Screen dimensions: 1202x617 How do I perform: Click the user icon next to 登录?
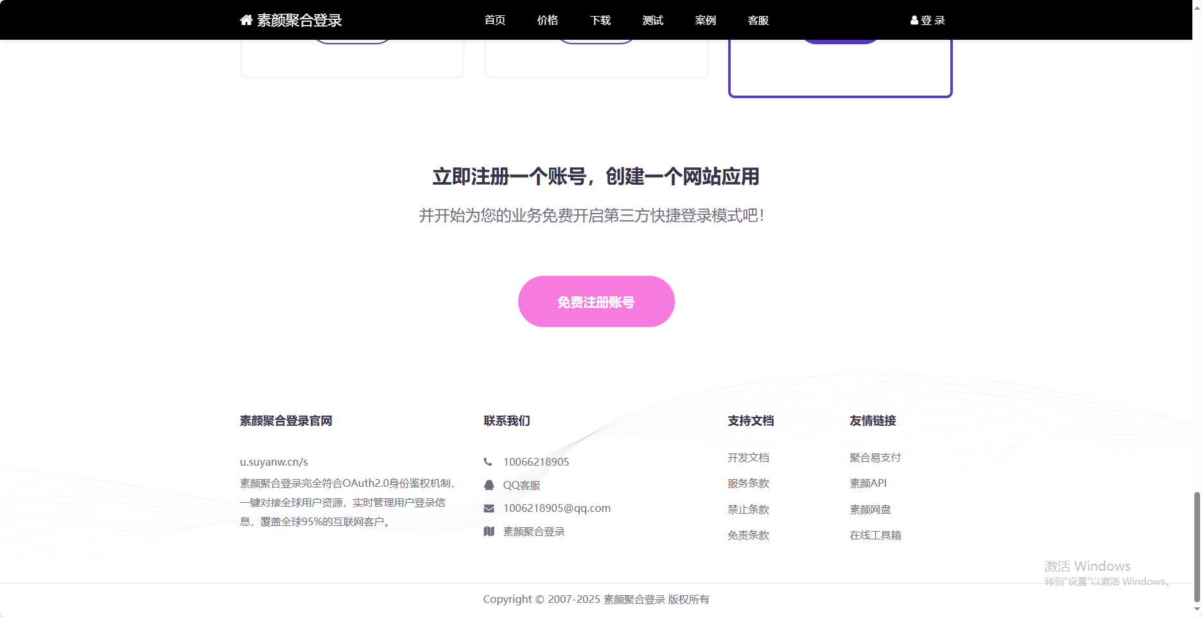pyautogui.click(x=914, y=20)
